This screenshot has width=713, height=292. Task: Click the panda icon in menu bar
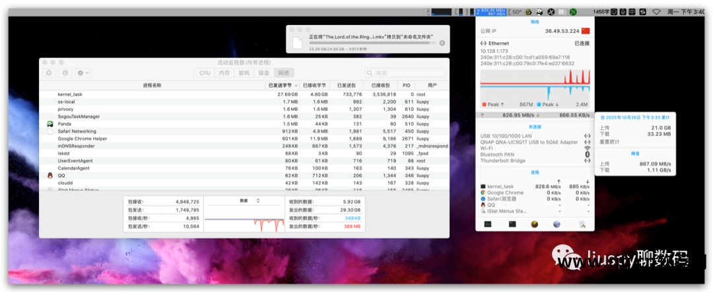pyautogui.click(x=539, y=12)
